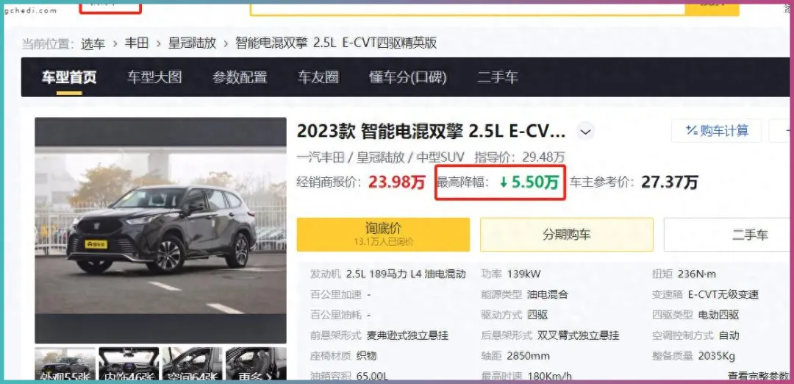
Task: Click the engine spec 2.5L 189马力 L4 油电混动
Action: click(406, 274)
